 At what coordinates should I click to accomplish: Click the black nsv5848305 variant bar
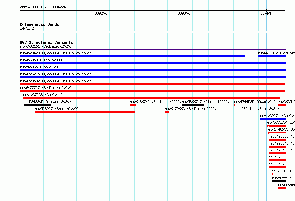pyautogui.click(x=37, y=105)
